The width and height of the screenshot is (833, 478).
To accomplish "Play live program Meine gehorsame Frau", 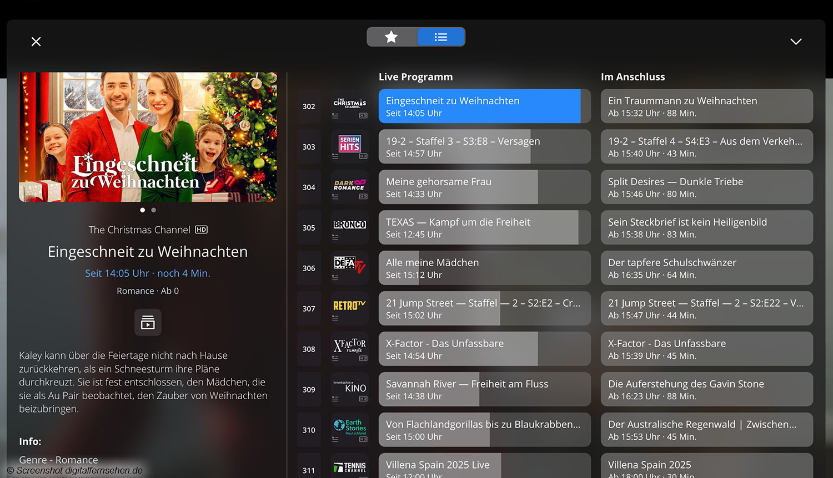I will tap(484, 187).
